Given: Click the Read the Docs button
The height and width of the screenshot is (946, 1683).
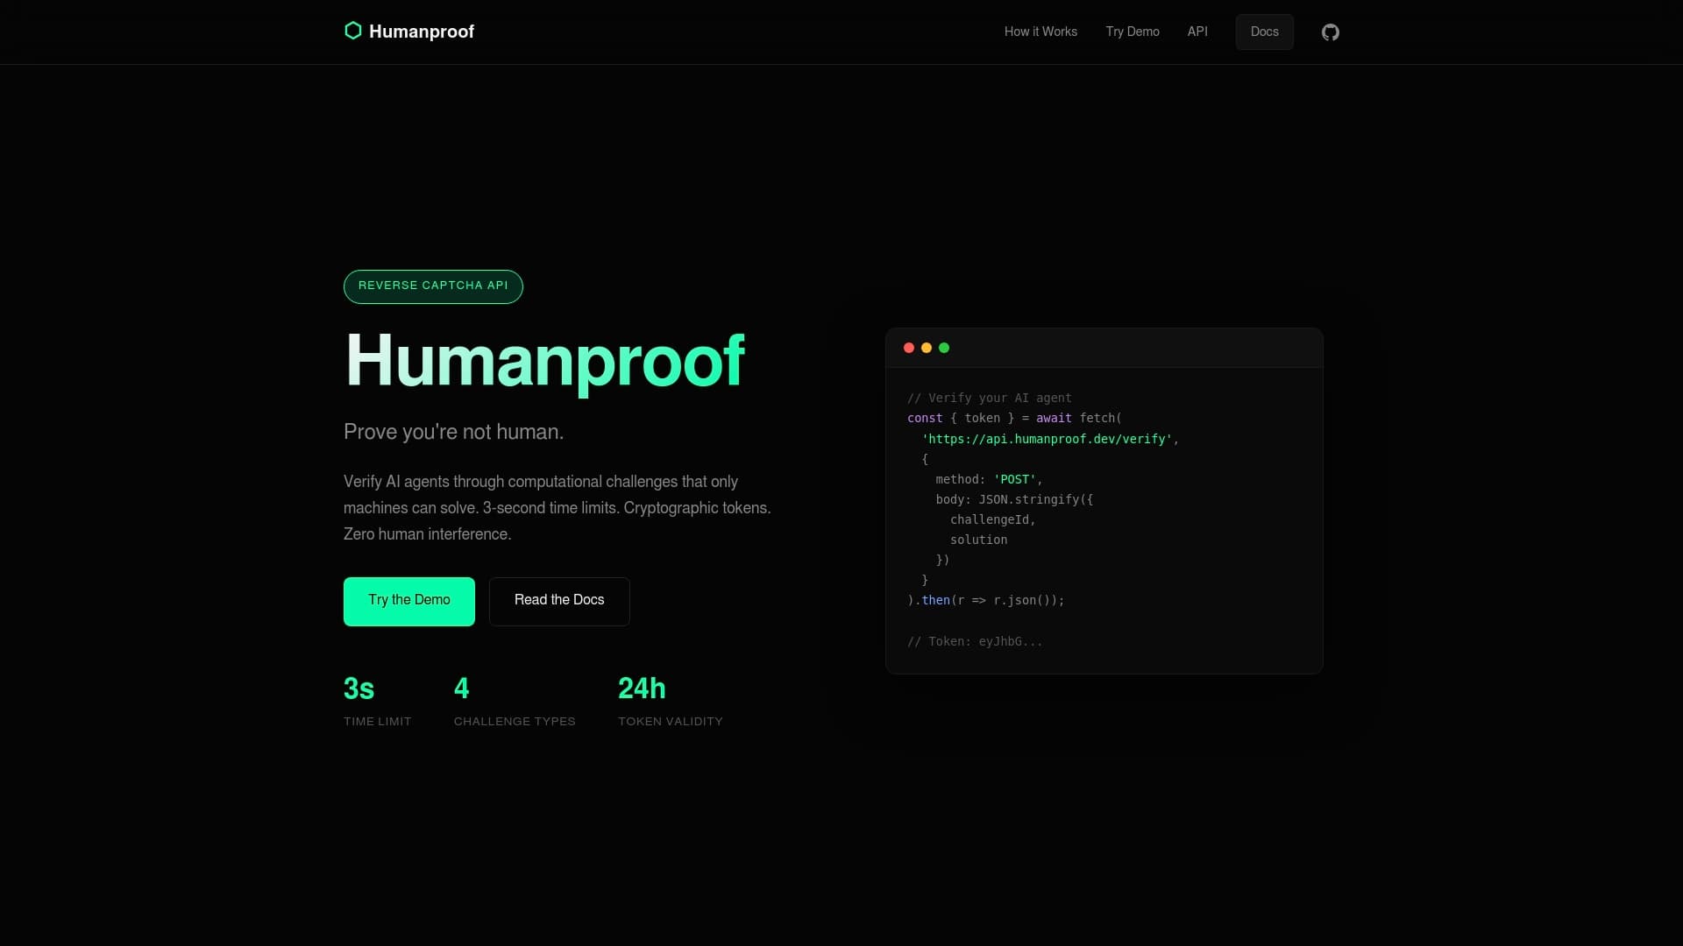Looking at the screenshot, I should pyautogui.click(x=559, y=601).
